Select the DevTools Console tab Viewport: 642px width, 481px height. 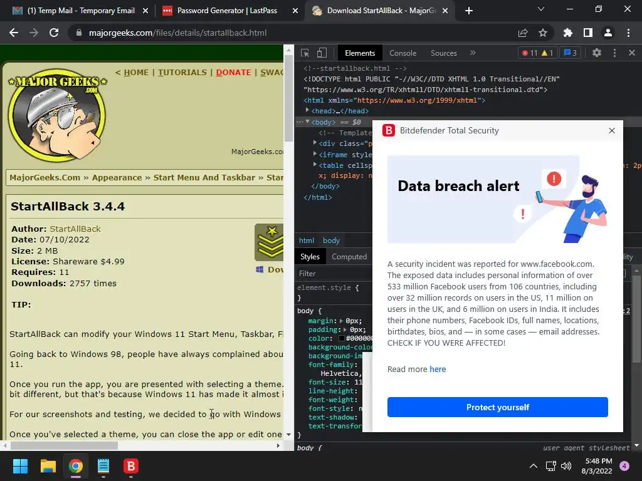point(403,53)
